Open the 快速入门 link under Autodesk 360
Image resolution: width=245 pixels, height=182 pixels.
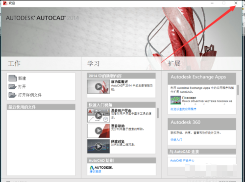pyautogui.click(x=176, y=140)
